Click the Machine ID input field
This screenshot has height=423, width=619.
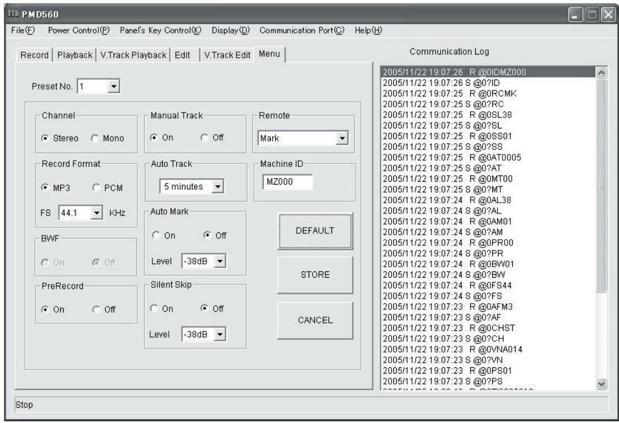288,182
